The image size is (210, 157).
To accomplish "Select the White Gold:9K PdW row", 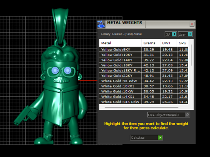I will pyautogui.click(x=143, y=81).
